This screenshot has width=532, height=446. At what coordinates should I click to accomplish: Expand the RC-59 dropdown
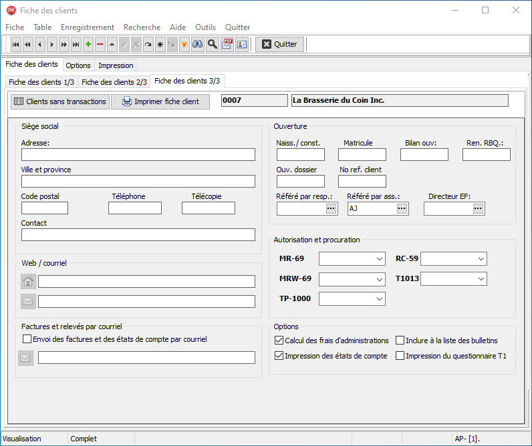click(481, 259)
